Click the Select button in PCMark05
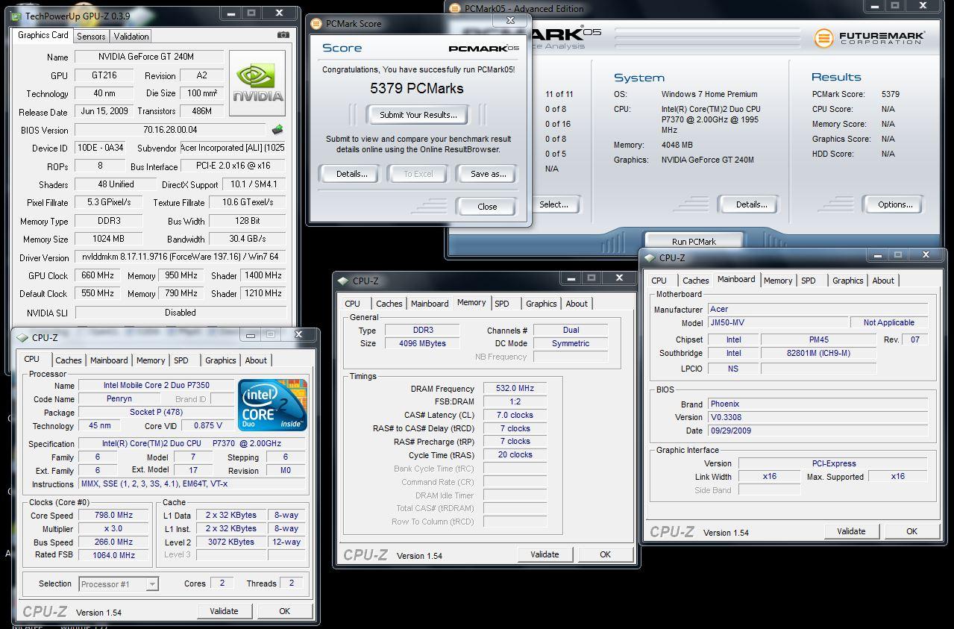 [553, 204]
